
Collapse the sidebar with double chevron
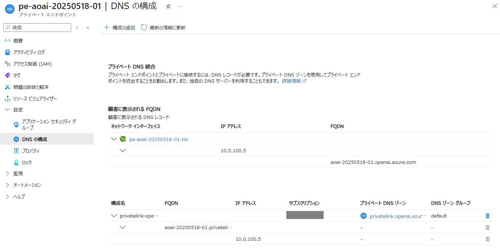tap(88, 28)
